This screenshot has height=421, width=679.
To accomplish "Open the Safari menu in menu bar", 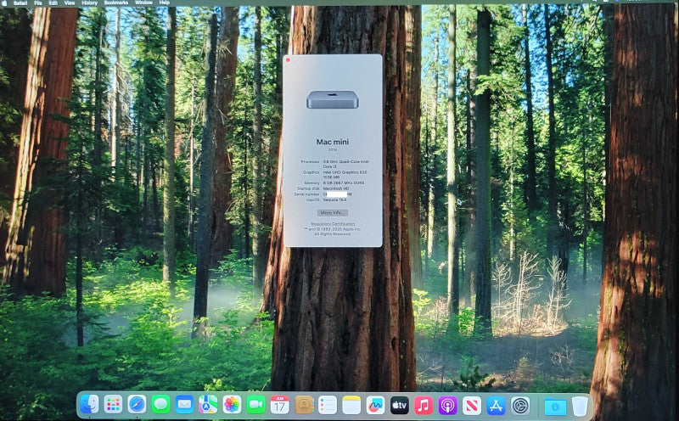I will point(20,3).
